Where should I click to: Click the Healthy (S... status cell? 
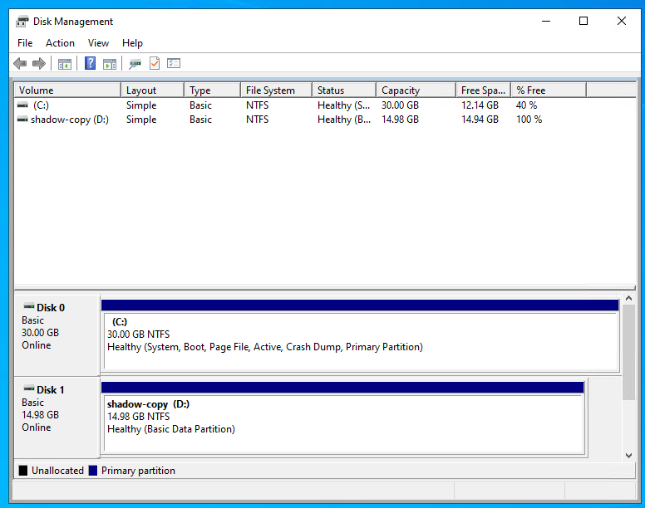[x=343, y=105]
